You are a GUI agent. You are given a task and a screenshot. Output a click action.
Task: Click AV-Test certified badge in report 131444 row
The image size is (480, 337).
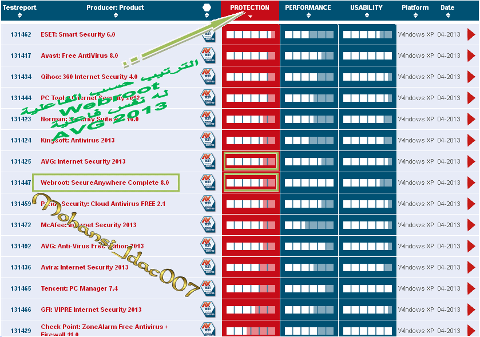(208, 98)
